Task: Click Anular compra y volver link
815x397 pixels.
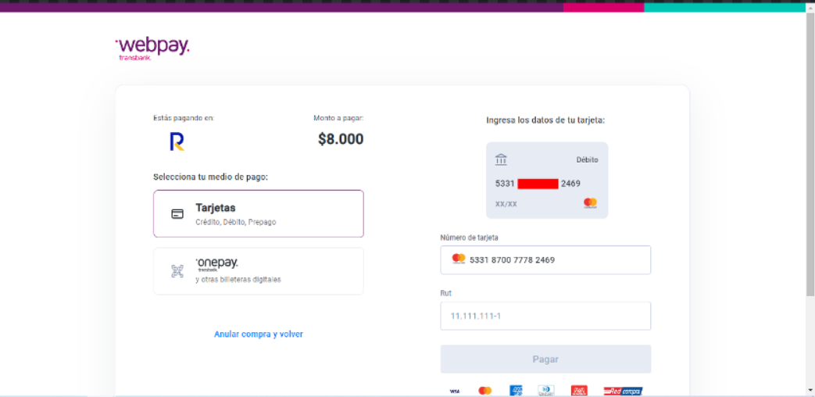Action: click(x=259, y=334)
